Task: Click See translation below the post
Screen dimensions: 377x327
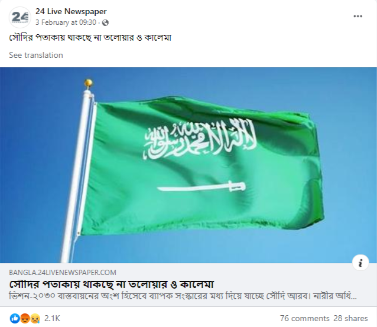Action: coord(36,55)
